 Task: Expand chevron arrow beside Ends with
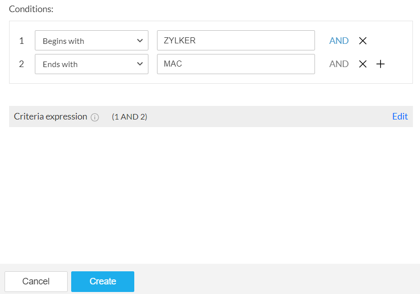tap(140, 64)
